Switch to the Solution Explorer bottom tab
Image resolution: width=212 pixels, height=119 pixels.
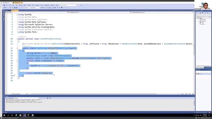(x=200, y=67)
